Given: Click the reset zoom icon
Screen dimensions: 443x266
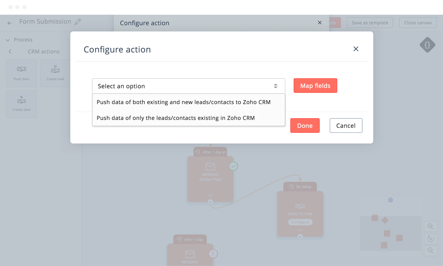Looking at the screenshot, I should pos(431,239).
